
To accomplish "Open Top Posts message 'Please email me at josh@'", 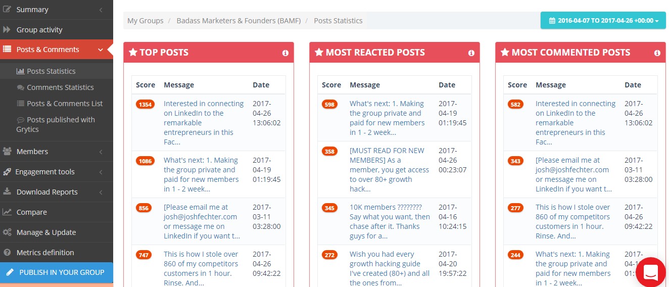I will [202, 221].
